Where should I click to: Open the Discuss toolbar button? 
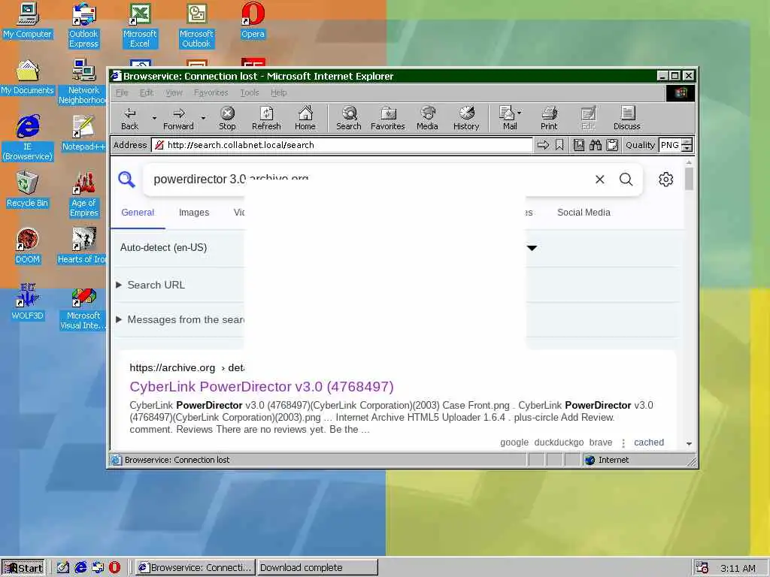[x=626, y=118]
